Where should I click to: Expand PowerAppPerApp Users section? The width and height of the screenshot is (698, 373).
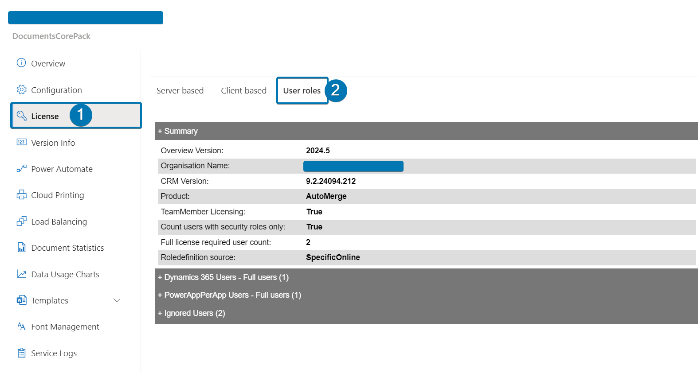pyautogui.click(x=229, y=295)
